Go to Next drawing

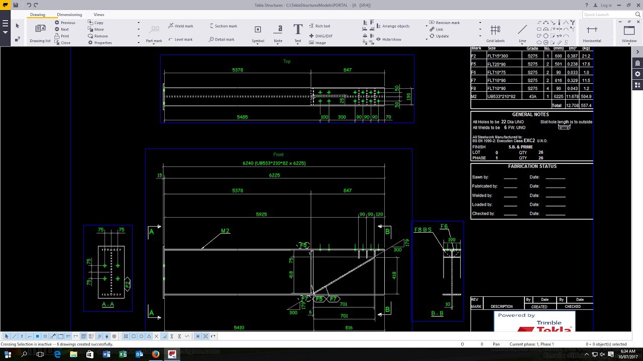tap(62, 29)
